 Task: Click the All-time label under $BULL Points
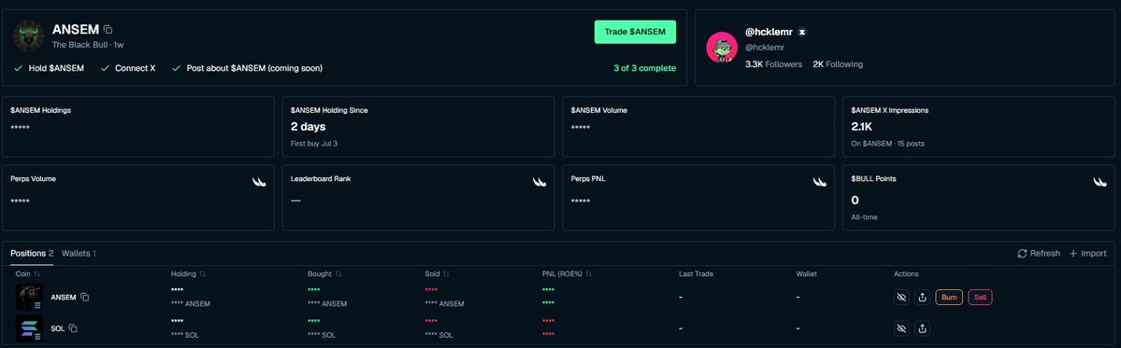click(x=864, y=216)
